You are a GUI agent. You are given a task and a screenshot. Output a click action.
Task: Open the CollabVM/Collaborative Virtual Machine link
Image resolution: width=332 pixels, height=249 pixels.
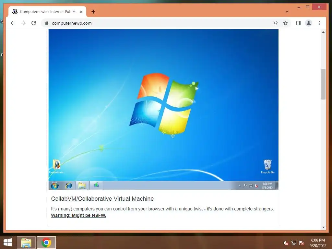102,199
